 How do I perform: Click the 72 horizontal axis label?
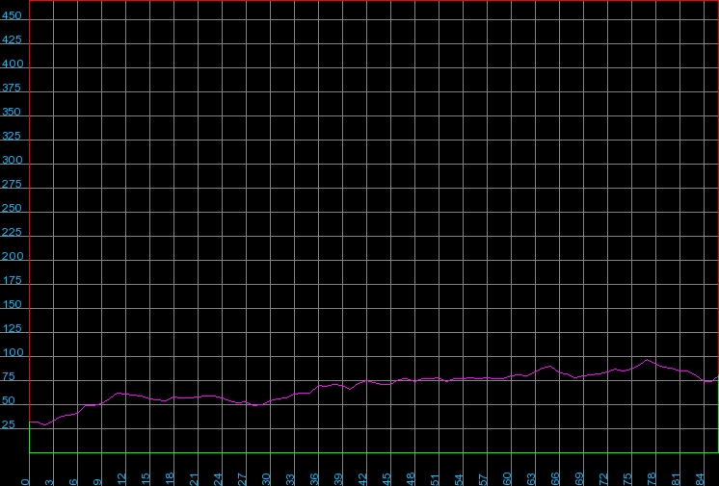click(603, 479)
